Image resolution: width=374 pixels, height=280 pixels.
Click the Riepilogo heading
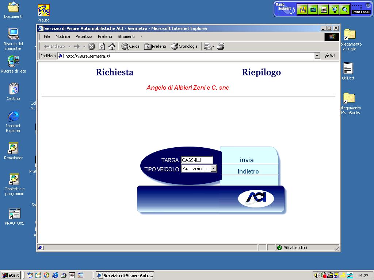(x=262, y=73)
